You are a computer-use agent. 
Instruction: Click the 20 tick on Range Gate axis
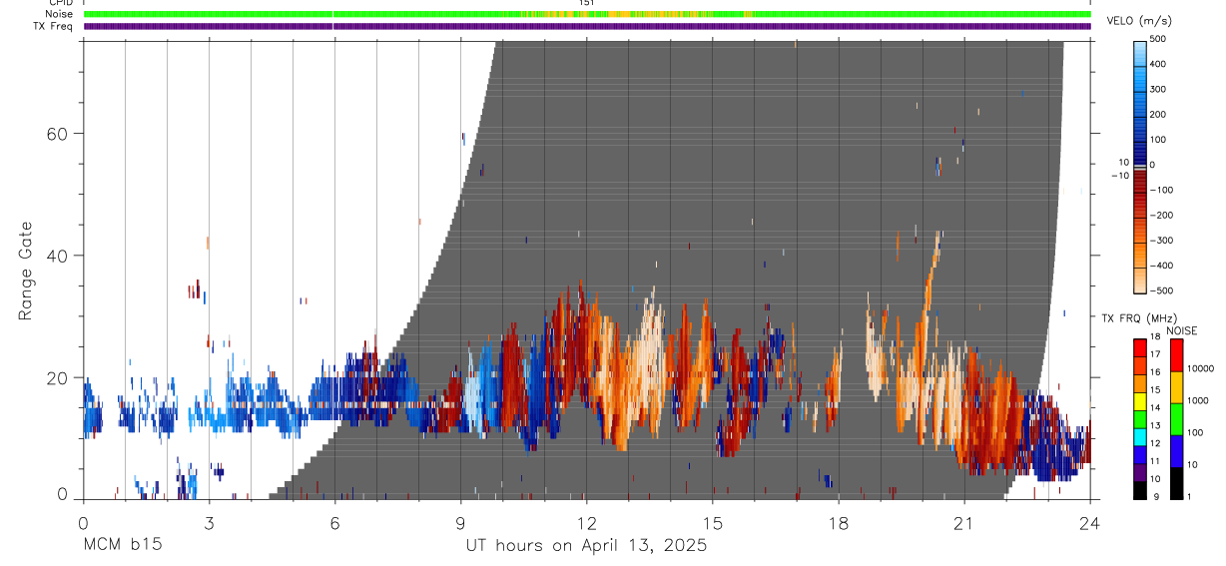(x=58, y=377)
